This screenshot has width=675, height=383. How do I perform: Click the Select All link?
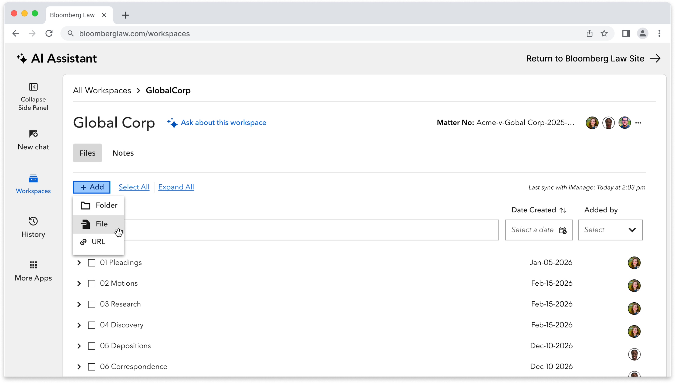pos(134,187)
